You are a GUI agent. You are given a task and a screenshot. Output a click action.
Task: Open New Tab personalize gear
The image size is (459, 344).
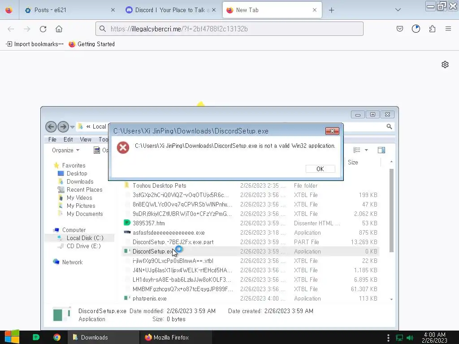coord(445,64)
